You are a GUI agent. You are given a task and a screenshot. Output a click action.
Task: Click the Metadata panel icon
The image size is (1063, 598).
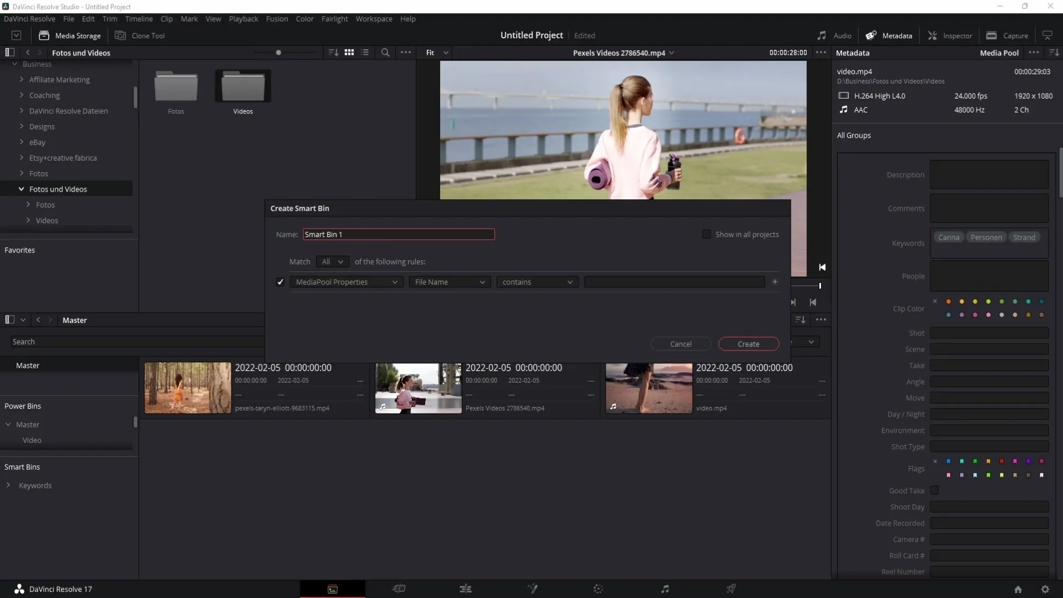click(x=871, y=35)
